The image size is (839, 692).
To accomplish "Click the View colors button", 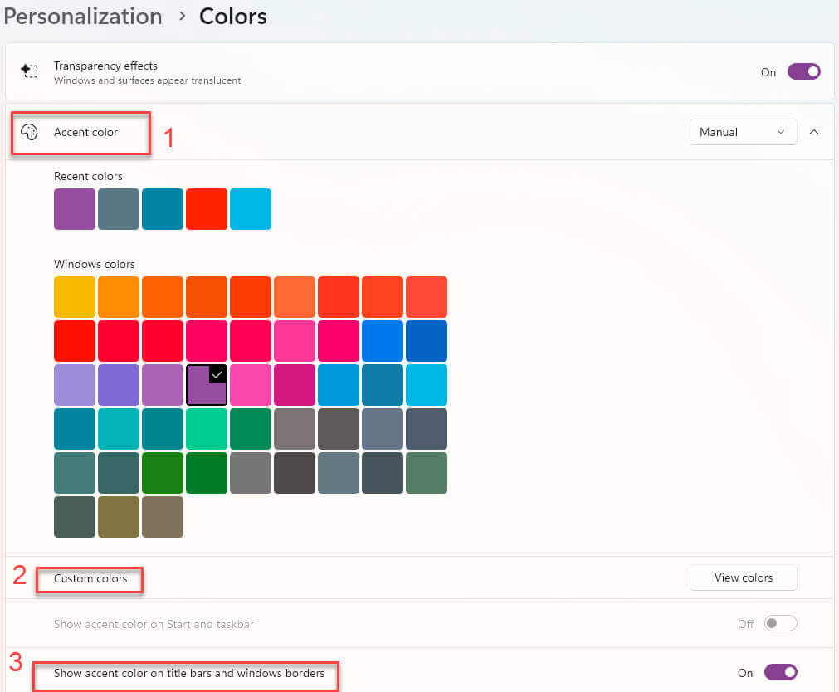I will pos(743,577).
